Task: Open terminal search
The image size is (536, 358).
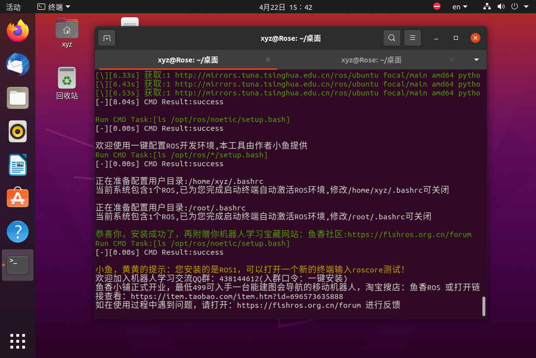Action: [392, 38]
